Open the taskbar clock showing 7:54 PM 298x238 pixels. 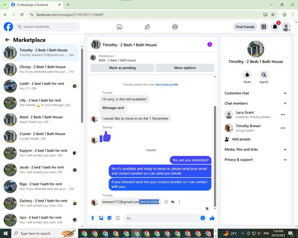point(278,233)
